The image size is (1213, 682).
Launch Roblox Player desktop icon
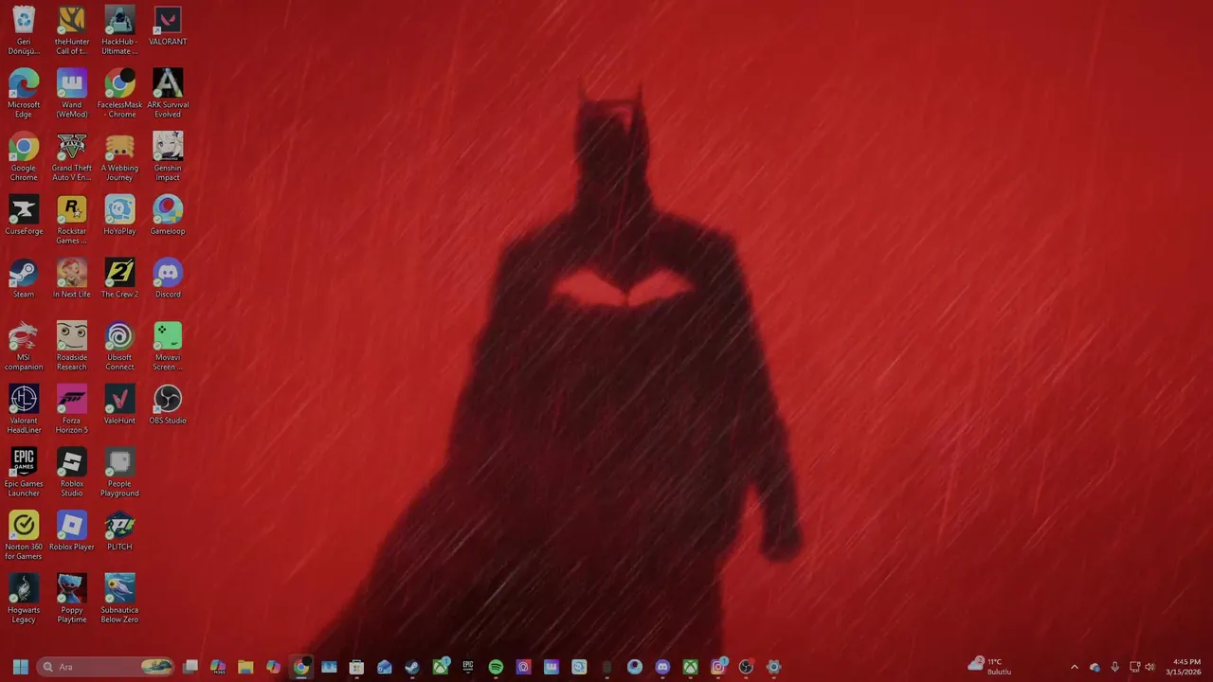(72, 531)
